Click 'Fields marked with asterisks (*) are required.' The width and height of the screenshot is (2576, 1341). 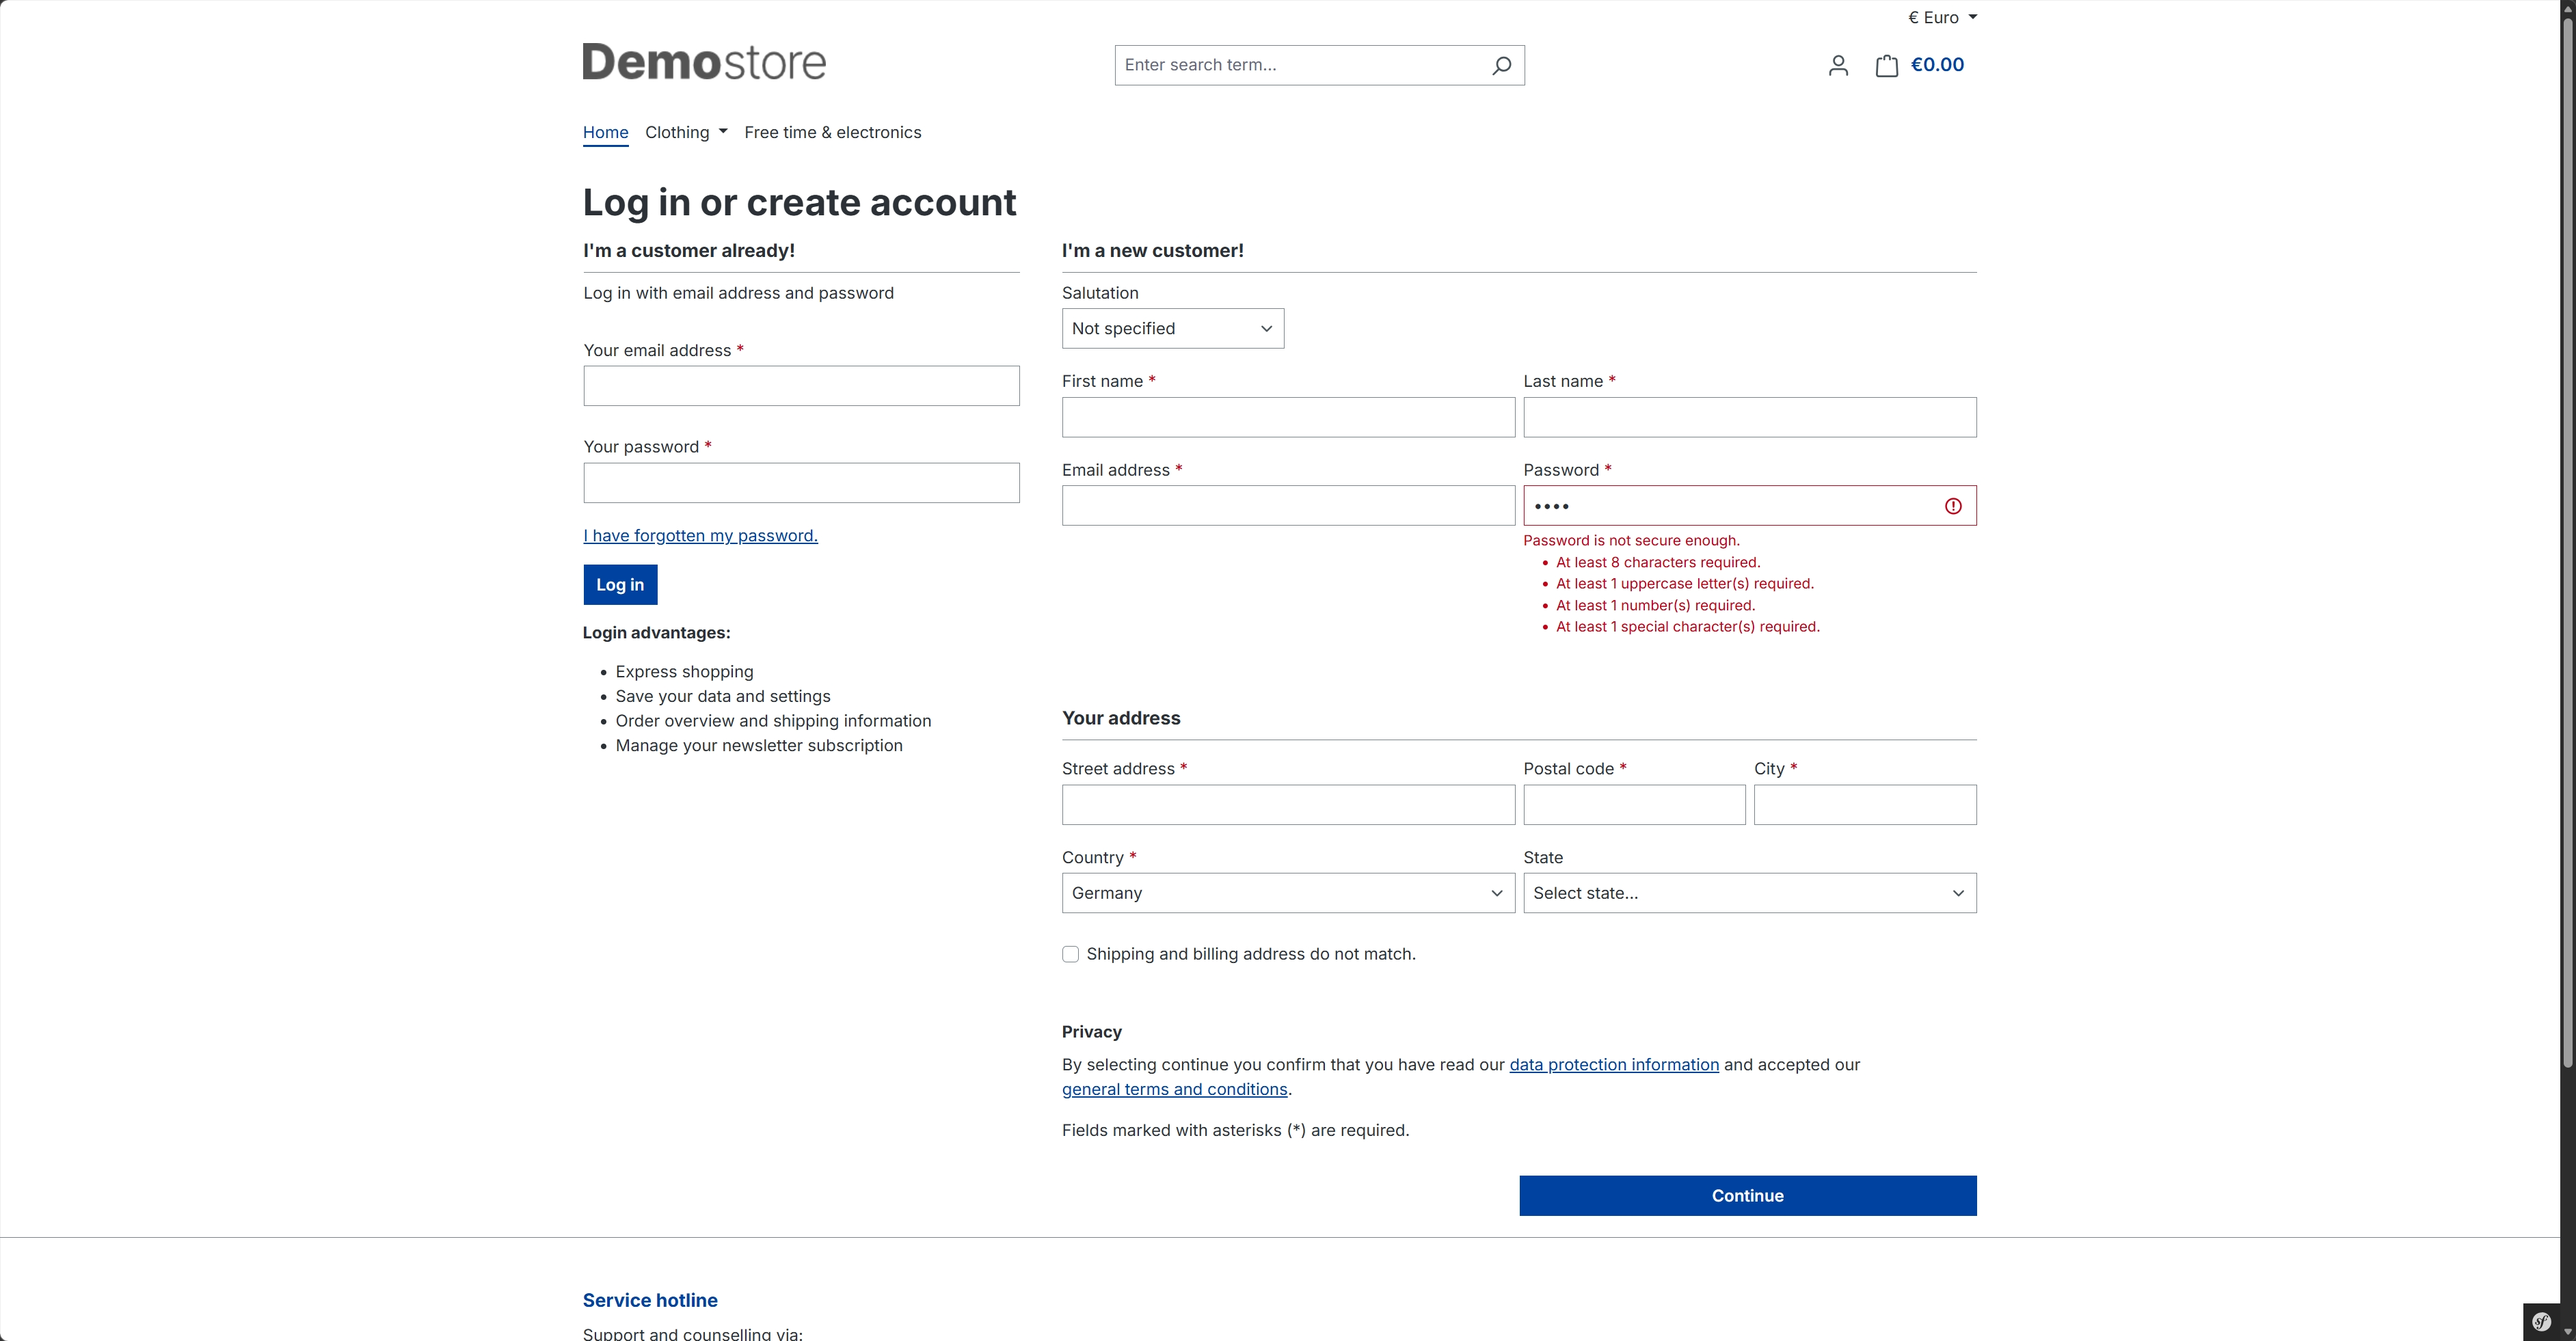click(x=1235, y=1130)
